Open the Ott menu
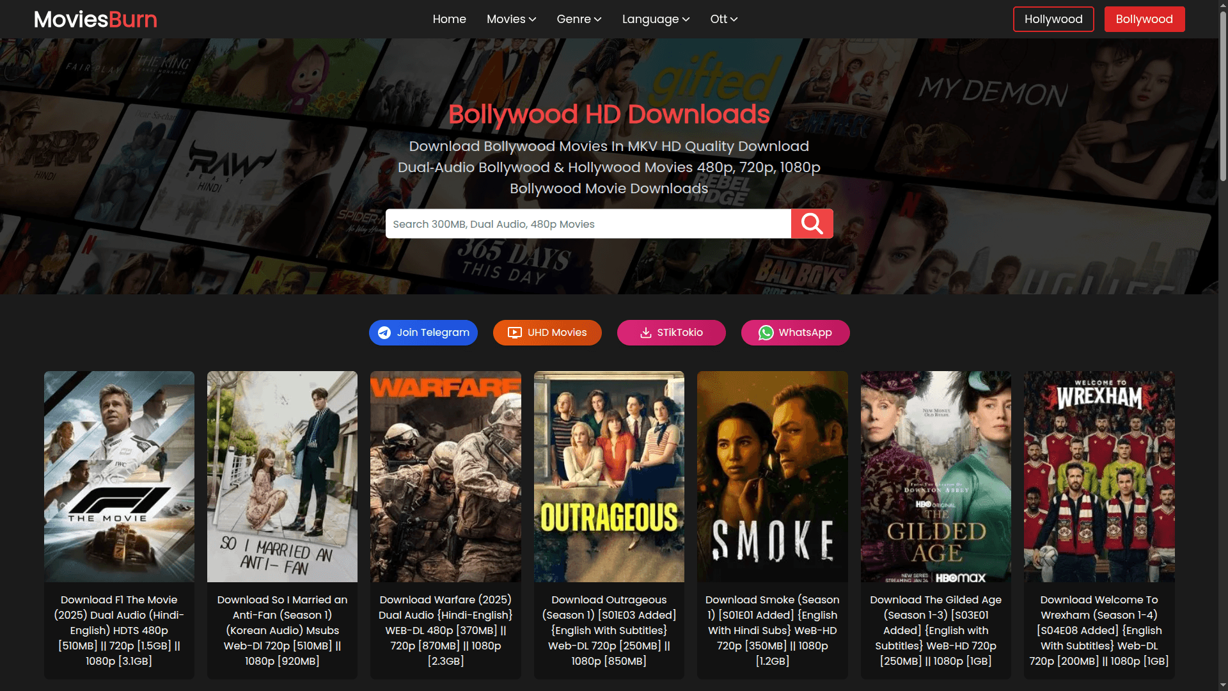This screenshot has width=1228, height=691. tap(724, 19)
